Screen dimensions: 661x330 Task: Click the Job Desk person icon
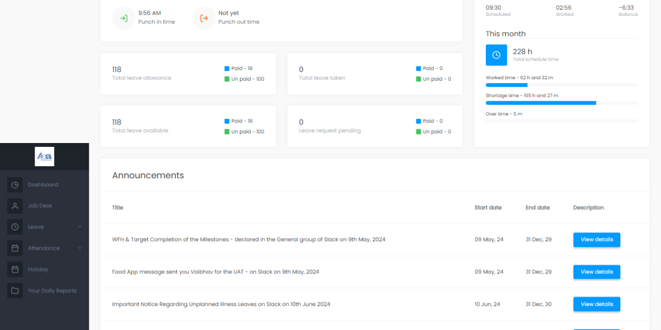15,206
